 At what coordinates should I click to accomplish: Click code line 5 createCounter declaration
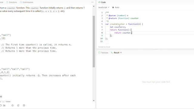pos(124,24)
